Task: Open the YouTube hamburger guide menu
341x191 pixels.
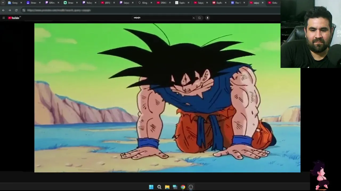Action: click(x=3, y=18)
